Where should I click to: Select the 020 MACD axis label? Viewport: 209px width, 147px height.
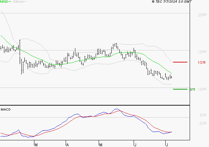coord(203,115)
